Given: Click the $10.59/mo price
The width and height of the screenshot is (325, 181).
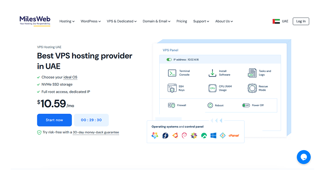Looking at the screenshot, I should click(x=56, y=104).
